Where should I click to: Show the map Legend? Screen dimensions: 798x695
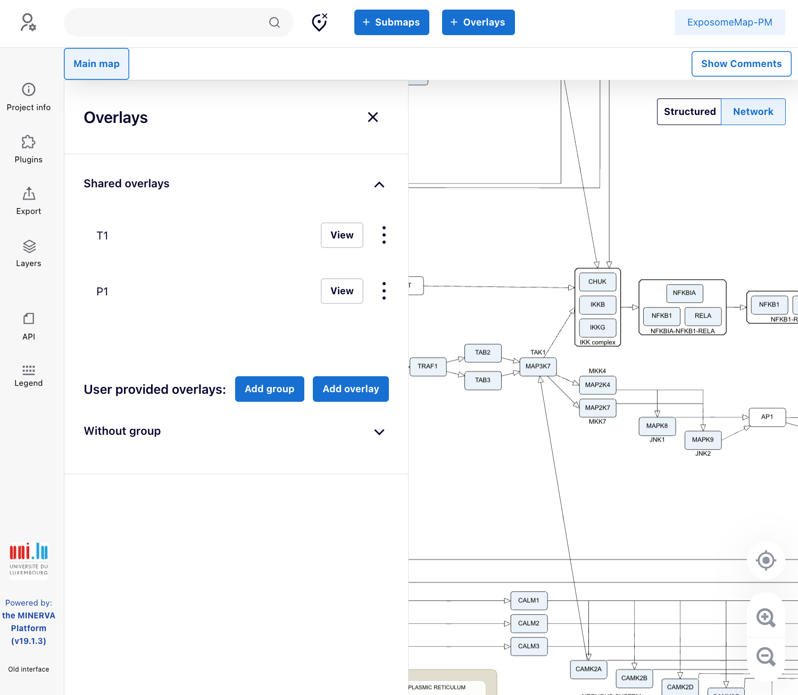[x=29, y=375]
